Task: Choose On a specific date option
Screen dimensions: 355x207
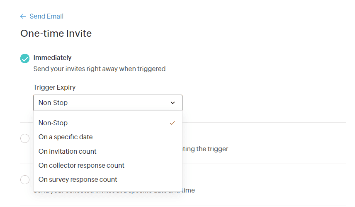Action: [66, 137]
